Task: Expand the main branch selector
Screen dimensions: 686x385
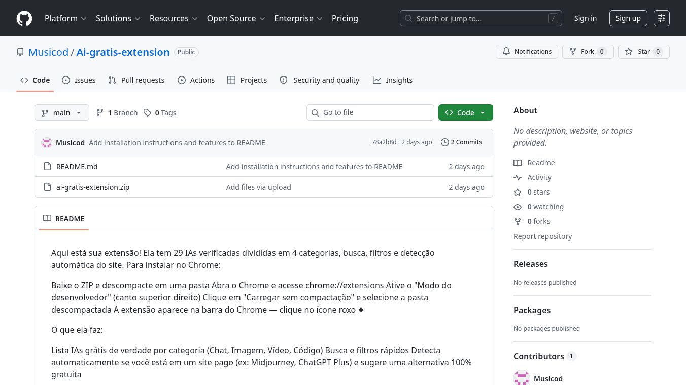Action: [61, 113]
